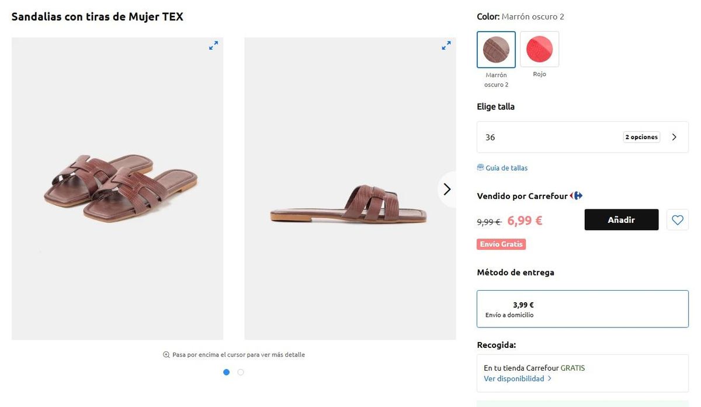Click the angled pair sandals image
Viewport: 701px width, 407px height.
(117, 189)
